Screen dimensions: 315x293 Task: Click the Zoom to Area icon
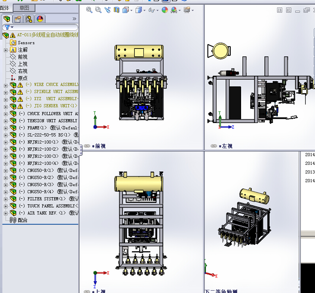[98, 10]
